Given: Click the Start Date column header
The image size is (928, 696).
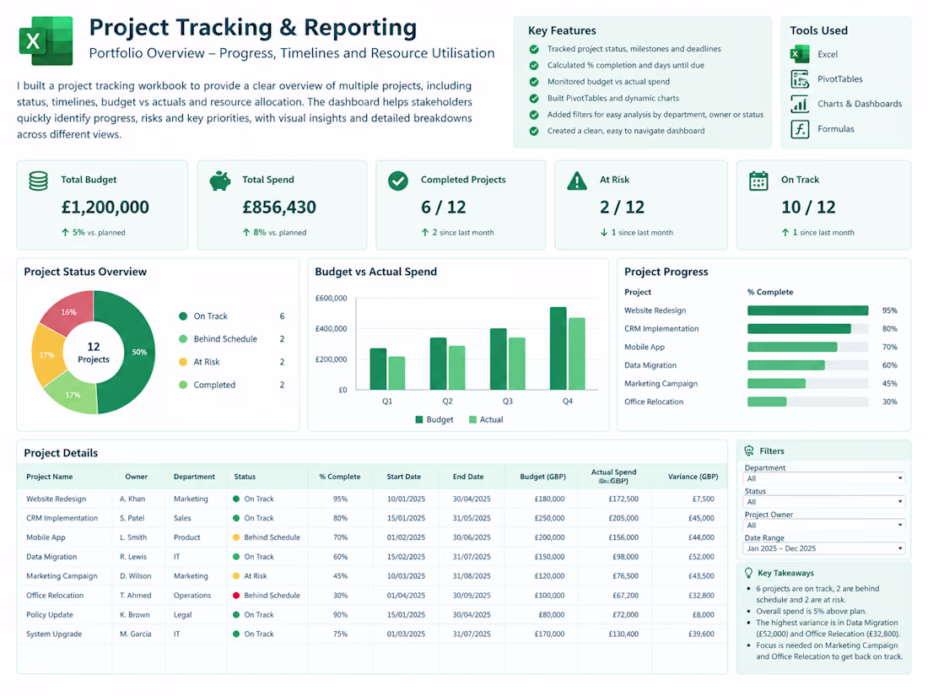Looking at the screenshot, I should (x=403, y=477).
